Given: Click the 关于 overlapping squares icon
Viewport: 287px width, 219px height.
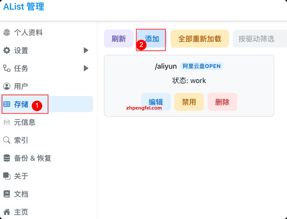Looking at the screenshot, I should [x=6, y=176].
